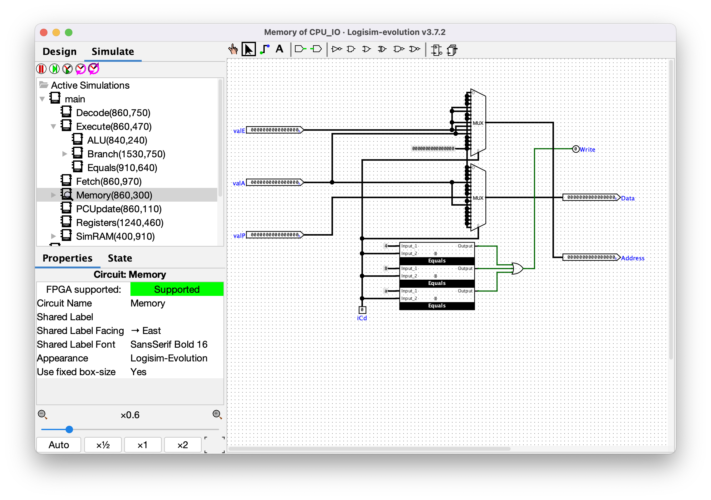Screen dimensions: 711x500
Task: Pick the NOT gate tool
Action: [336, 49]
